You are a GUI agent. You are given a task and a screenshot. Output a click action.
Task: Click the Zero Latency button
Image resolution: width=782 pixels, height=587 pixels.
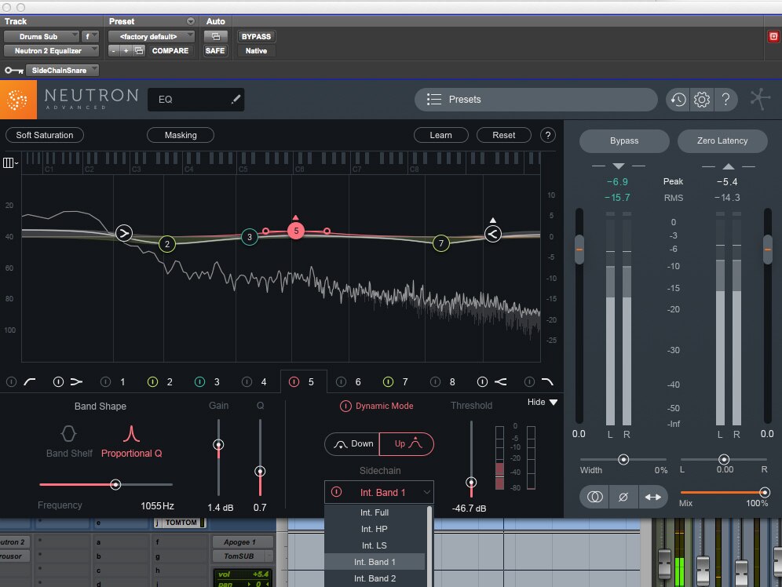click(722, 141)
